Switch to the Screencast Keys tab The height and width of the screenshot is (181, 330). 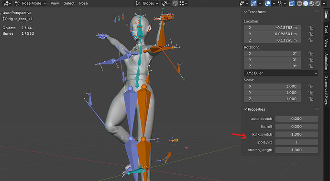(327, 90)
